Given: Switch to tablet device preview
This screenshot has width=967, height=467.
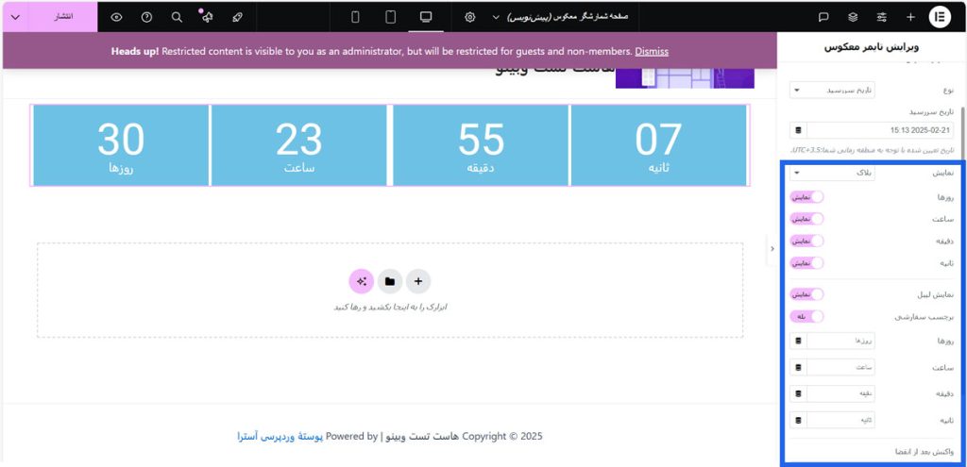Looking at the screenshot, I should (390, 17).
